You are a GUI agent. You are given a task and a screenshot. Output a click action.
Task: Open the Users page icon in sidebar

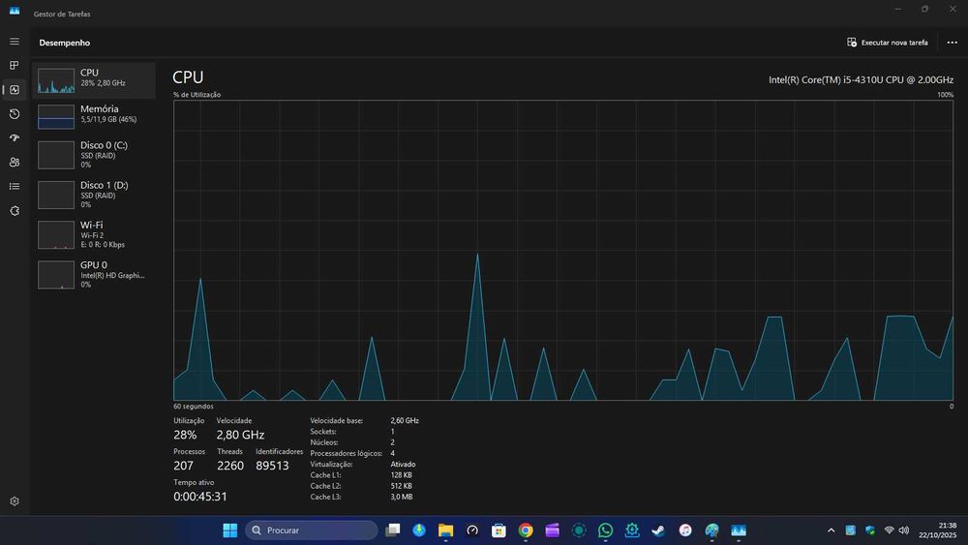tap(15, 162)
